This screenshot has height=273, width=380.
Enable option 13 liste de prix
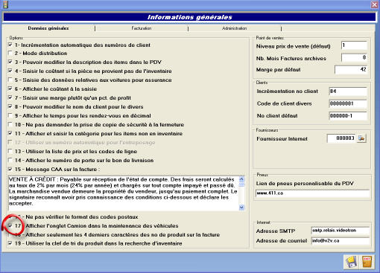(x=10, y=151)
